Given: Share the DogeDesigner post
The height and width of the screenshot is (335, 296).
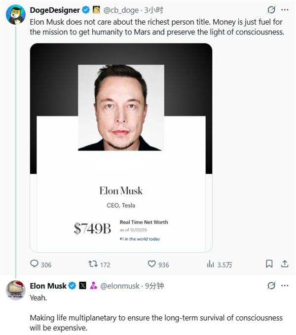Looking at the screenshot, I should pos(285,264).
